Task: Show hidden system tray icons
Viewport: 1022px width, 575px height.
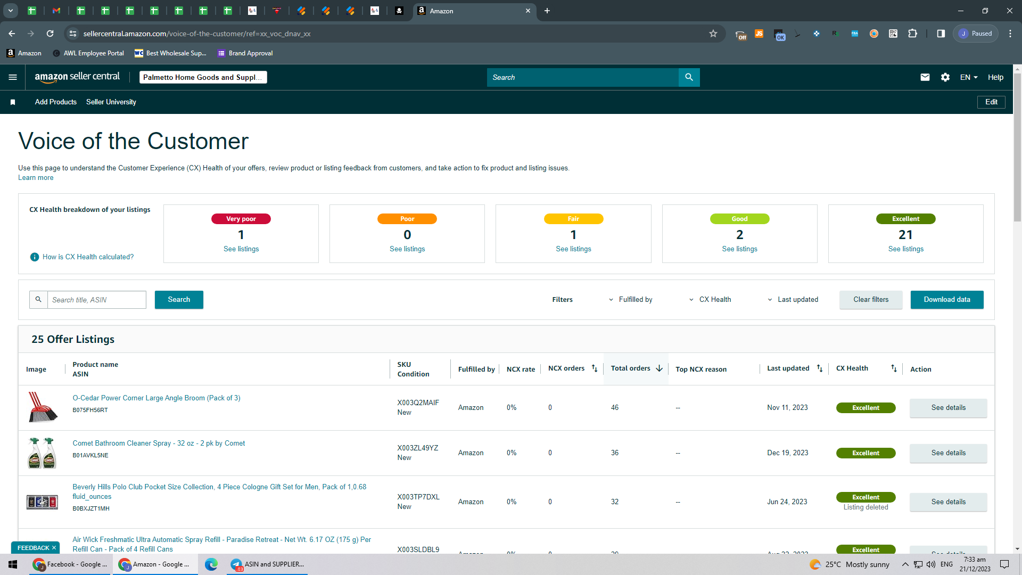Action: 905,564
